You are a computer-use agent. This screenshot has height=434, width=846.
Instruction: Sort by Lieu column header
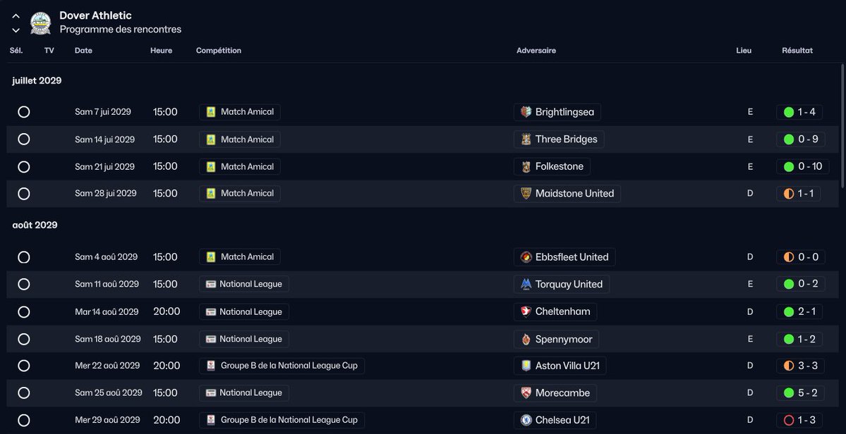[744, 51]
